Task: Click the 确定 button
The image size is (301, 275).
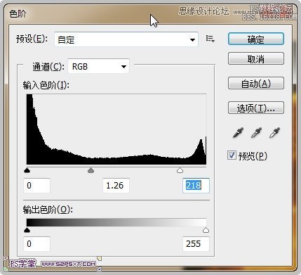Action: coord(256,39)
